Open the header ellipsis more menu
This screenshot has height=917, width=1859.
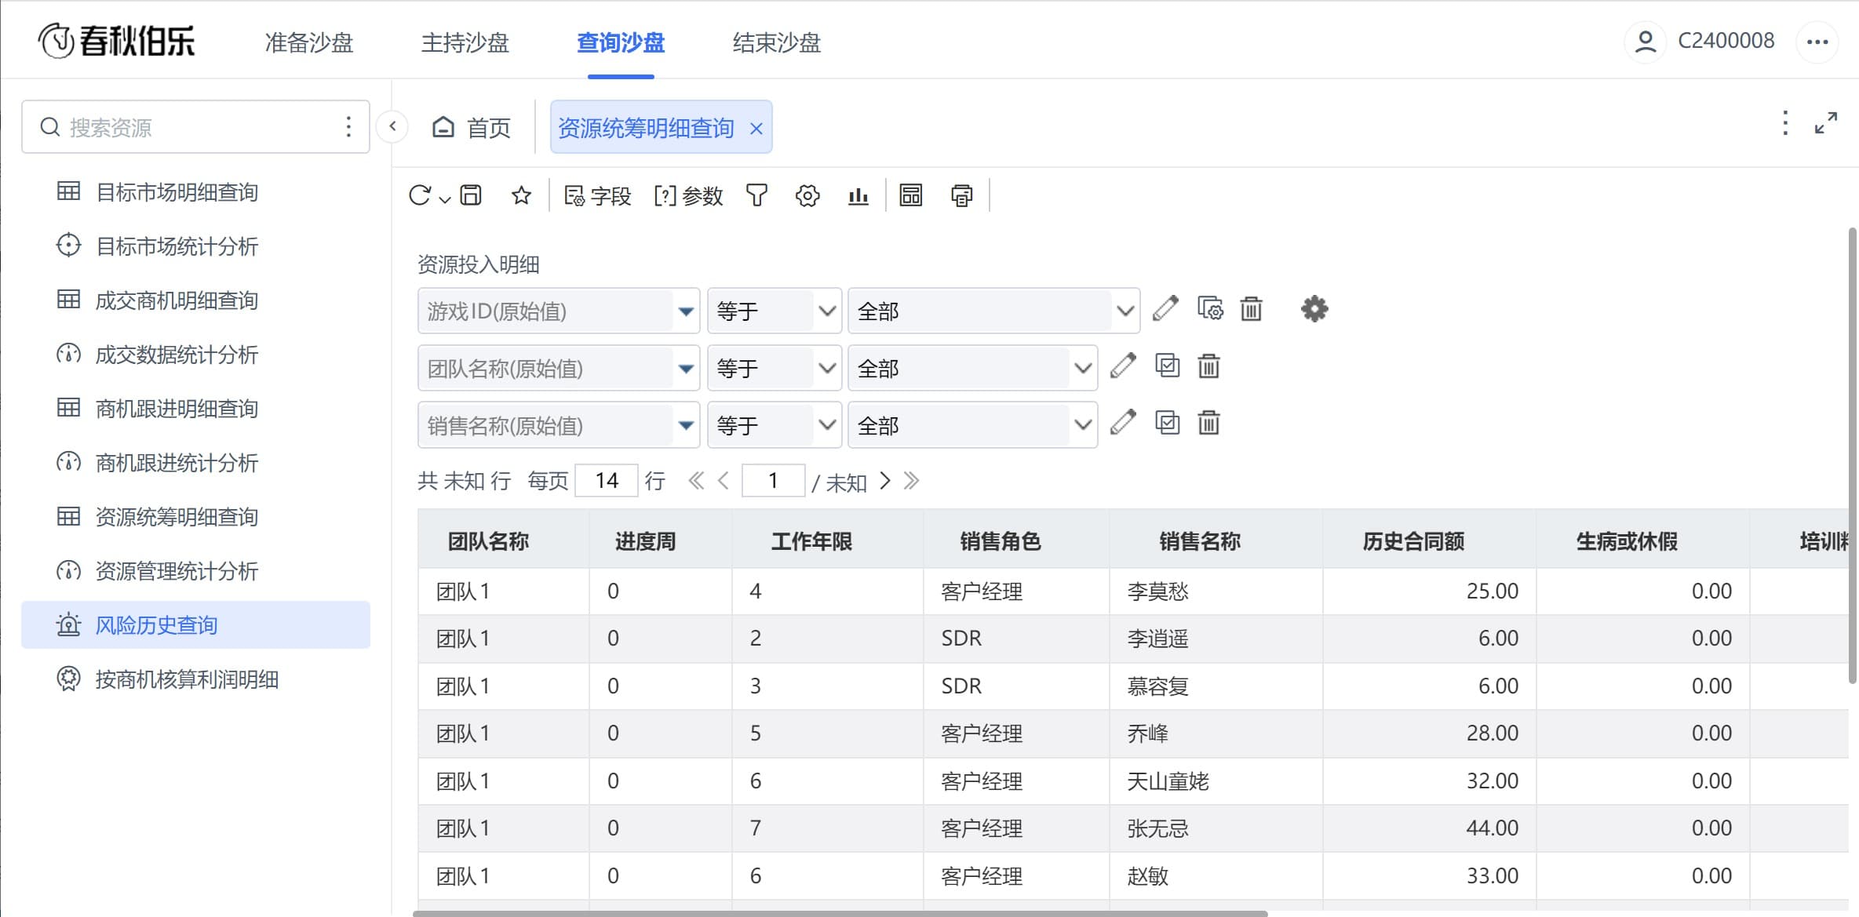point(1817,42)
